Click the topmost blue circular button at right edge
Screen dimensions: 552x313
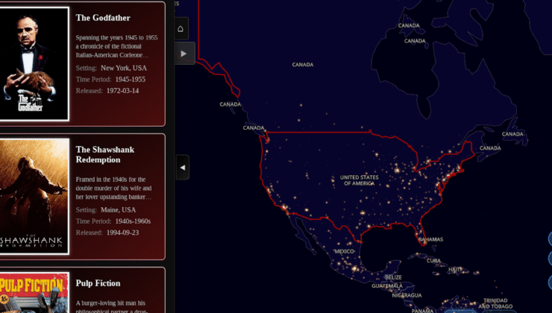(550, 238)
